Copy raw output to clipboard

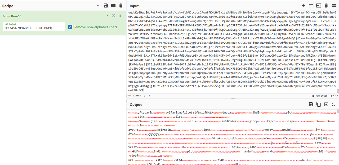tap(319, 104)
